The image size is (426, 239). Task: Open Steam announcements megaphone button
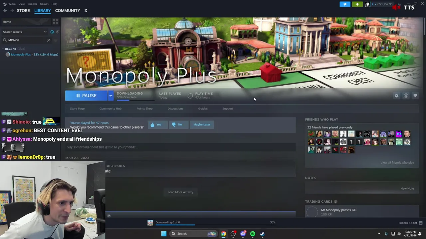[345, 4]
